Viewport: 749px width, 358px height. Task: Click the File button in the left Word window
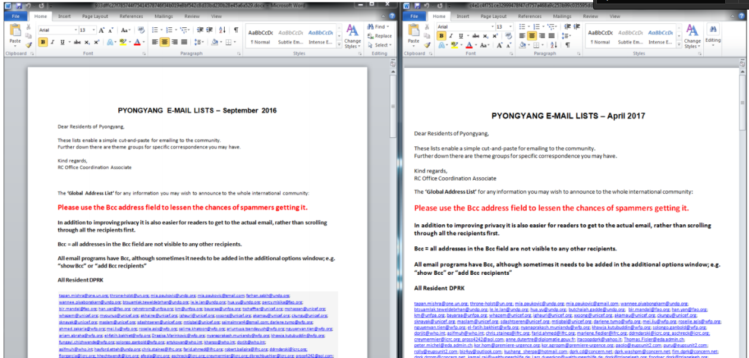tap(15, 17)
